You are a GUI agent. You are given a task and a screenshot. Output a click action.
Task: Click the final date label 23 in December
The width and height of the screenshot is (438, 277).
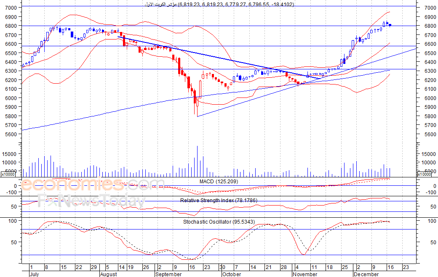[x=406, y=267]
